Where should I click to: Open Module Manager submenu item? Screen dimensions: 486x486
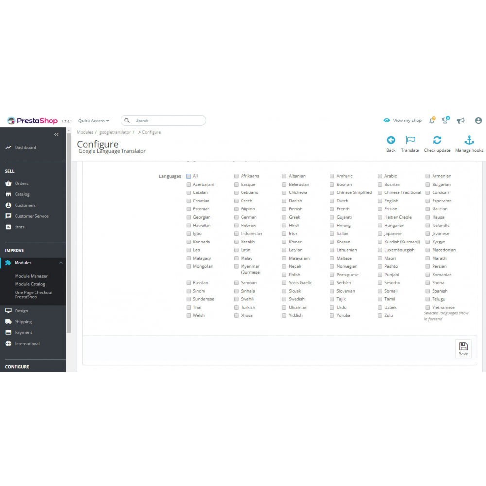31,276
